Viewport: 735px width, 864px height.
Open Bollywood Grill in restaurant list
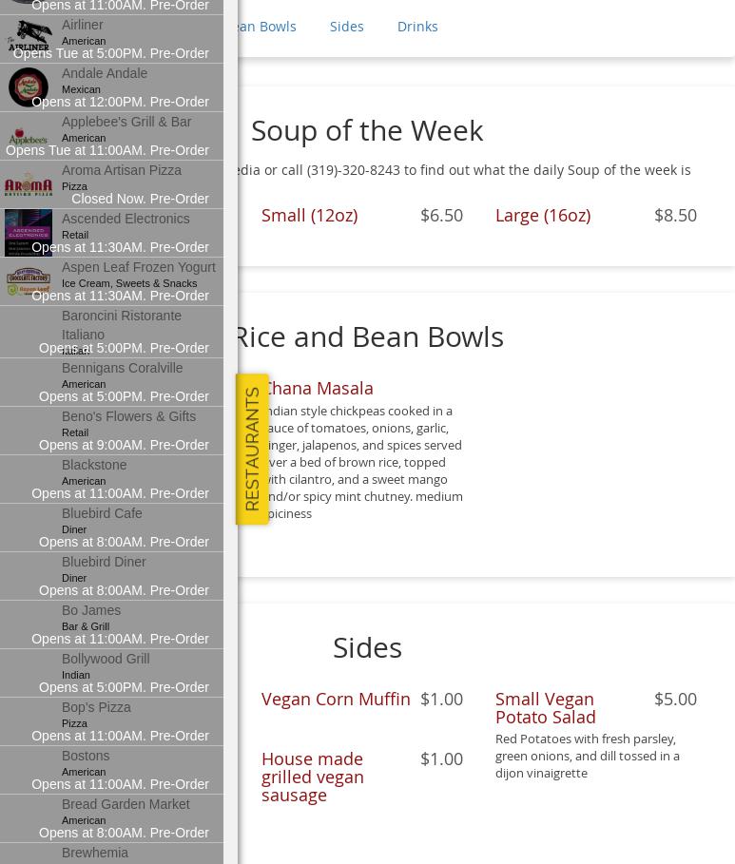pos(106,659)
